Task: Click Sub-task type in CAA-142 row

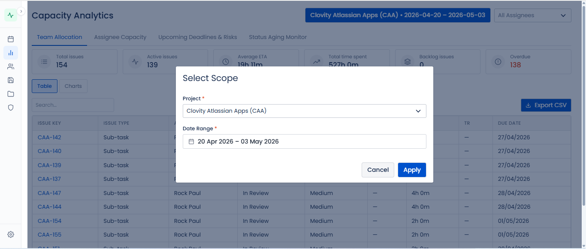Action: tap(116, 138)
